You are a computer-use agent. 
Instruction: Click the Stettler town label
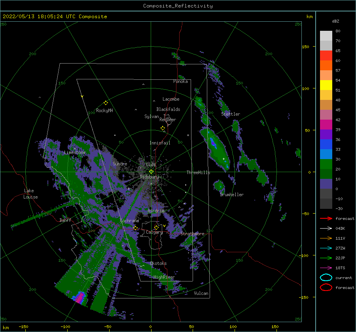(x=231, y=114)
